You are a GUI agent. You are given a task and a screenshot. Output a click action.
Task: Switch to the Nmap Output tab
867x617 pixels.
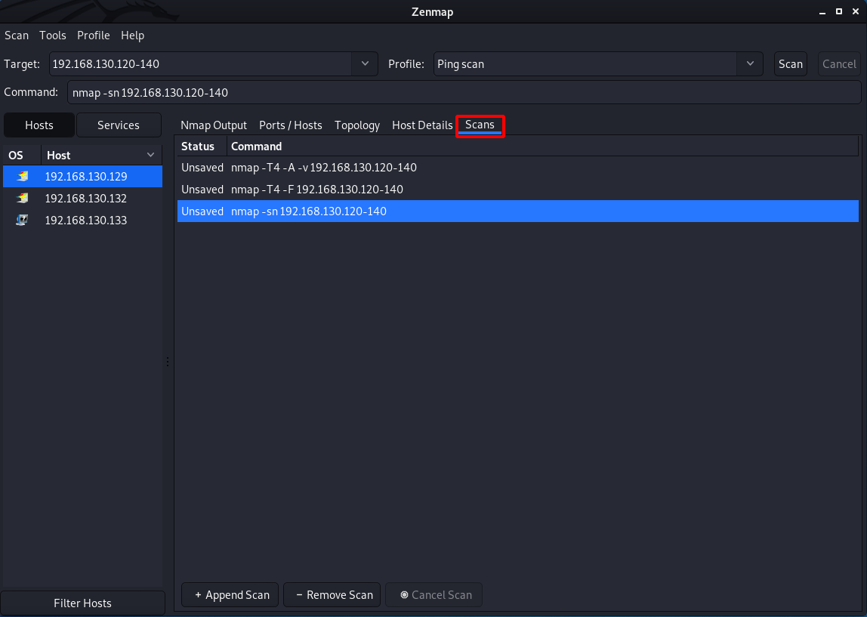click(214, 125)
